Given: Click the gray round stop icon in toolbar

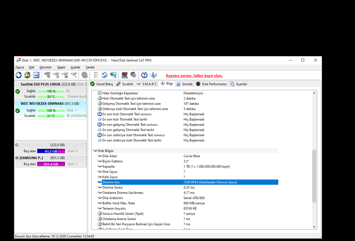Looking at the screenshot, I should click(x=85, y=75).
